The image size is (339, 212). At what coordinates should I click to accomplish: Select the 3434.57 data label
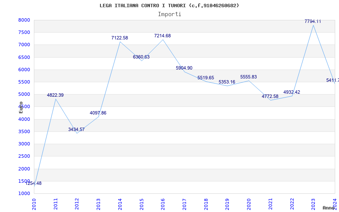[76, 130]
